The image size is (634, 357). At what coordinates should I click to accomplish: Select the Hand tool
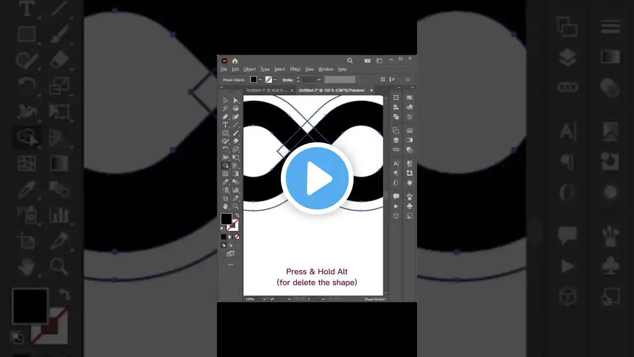pyautogui.click(x=225, y=206)
